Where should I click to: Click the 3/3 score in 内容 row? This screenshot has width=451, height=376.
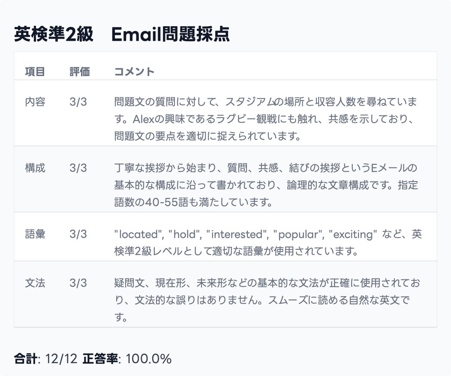click(78, 102)
